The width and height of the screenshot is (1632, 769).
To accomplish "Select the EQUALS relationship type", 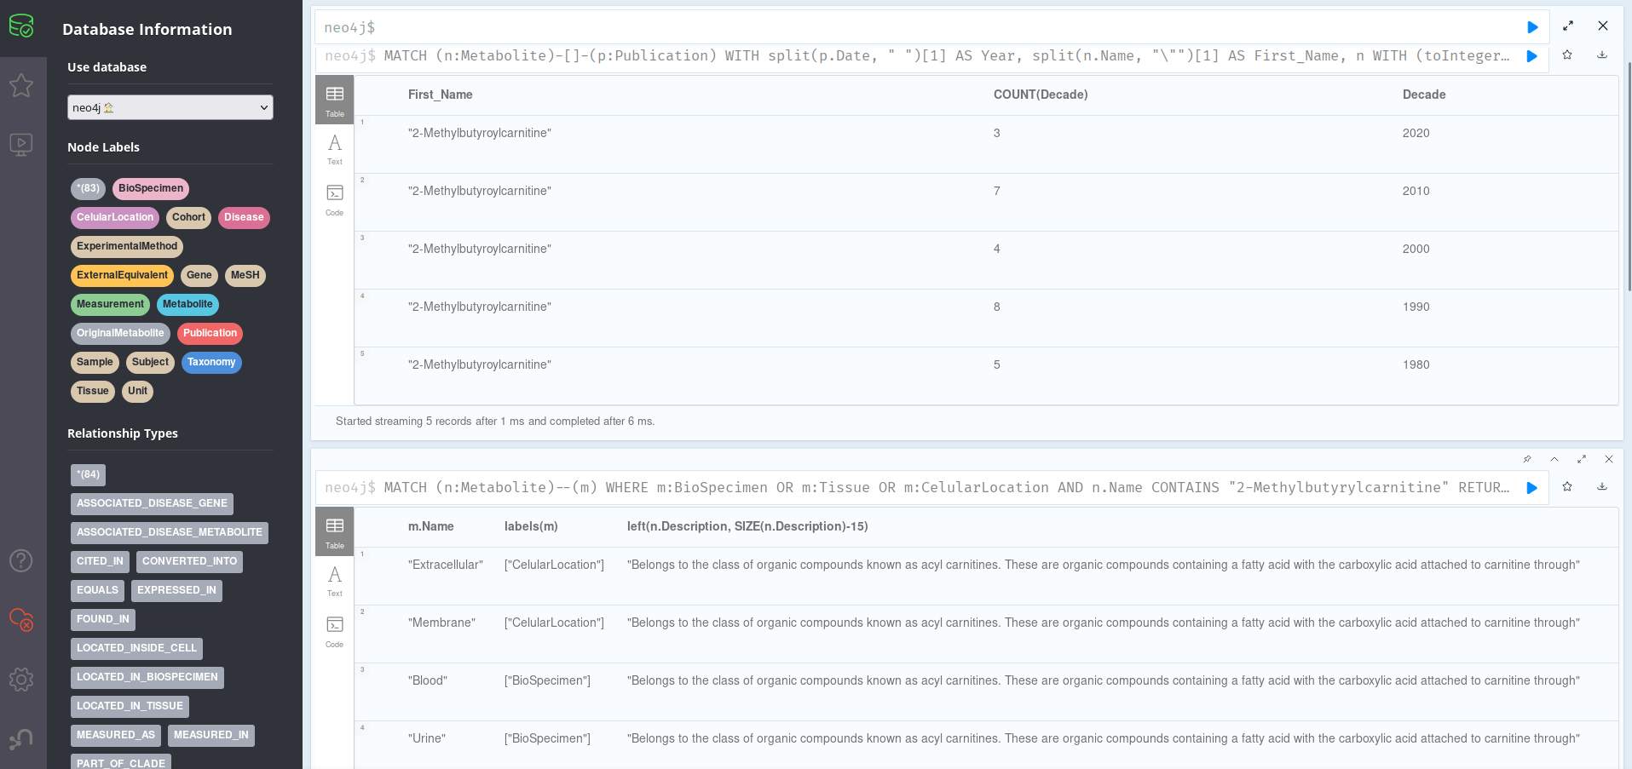I will point(97,591).
